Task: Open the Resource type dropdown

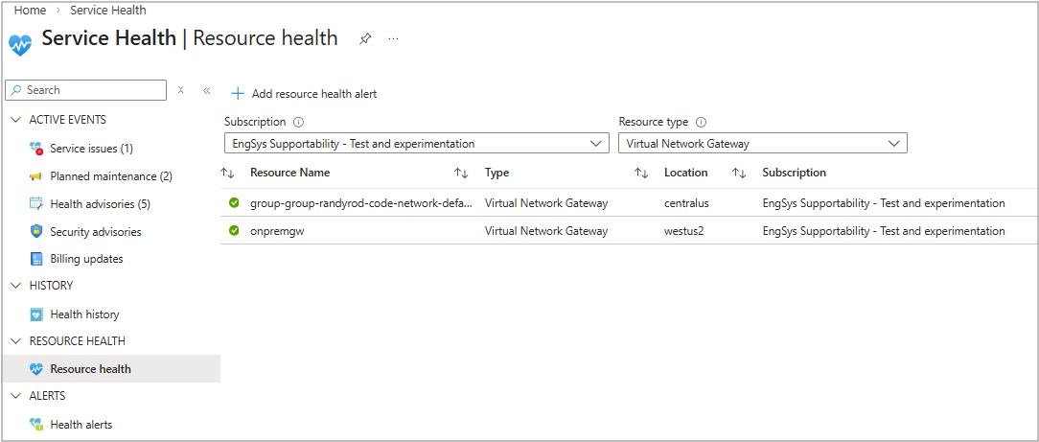Action: (763, 143)
